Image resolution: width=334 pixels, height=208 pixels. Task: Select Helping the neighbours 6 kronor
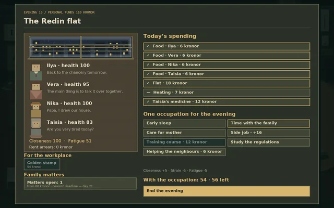[184, 152]
